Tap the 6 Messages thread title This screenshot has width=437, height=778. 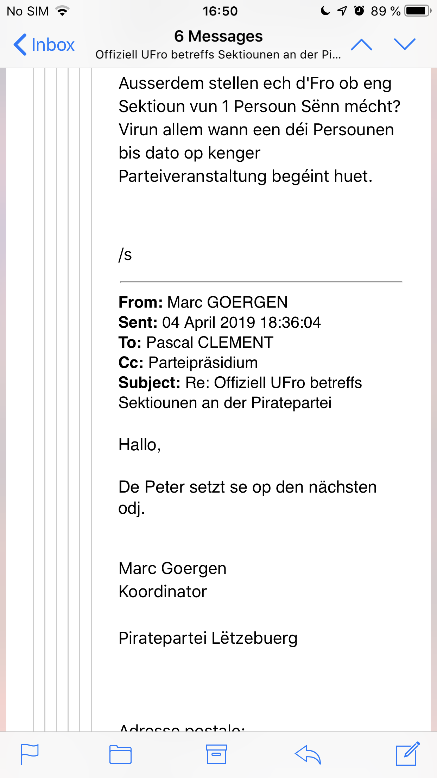point(218,37)
